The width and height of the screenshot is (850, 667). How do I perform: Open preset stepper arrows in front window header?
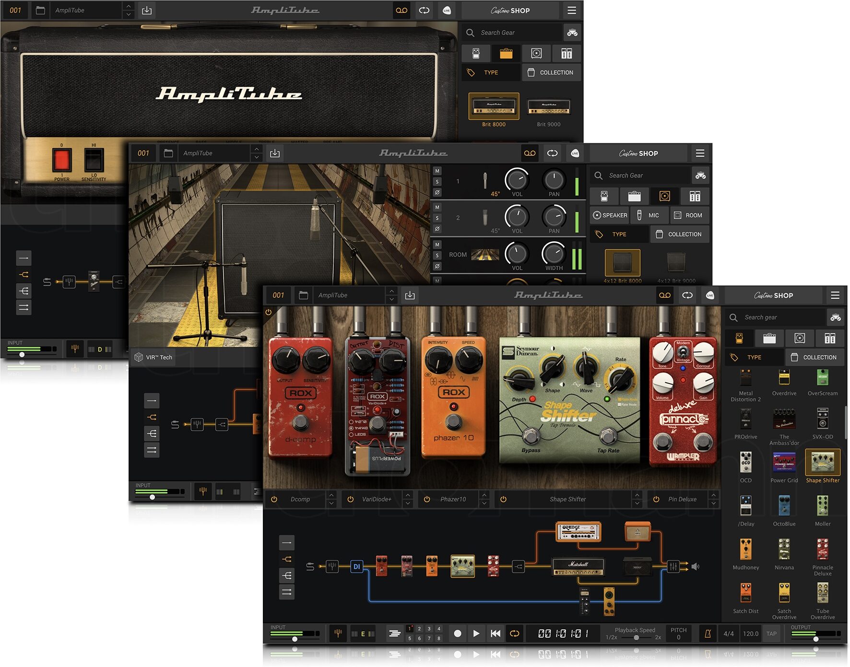point(392,295)
